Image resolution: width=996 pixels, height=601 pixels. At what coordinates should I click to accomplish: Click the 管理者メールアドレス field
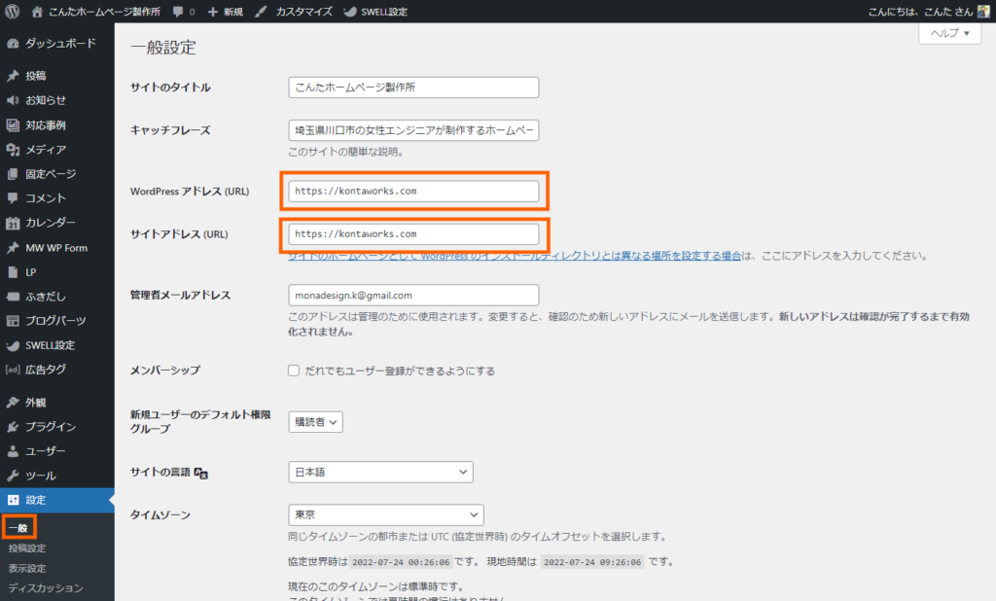coord(413,295)
